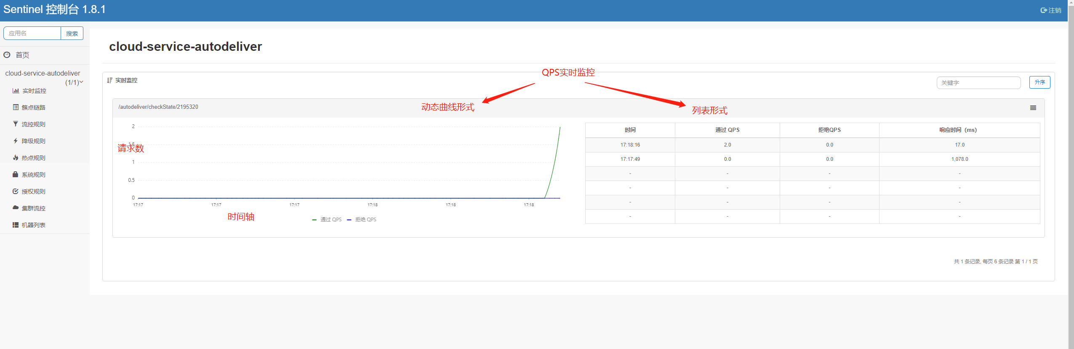This screenshot has width=1074, height=349.
Task: Toggle the 通过 QPS legend entry
Action: (x=327, y=220)
